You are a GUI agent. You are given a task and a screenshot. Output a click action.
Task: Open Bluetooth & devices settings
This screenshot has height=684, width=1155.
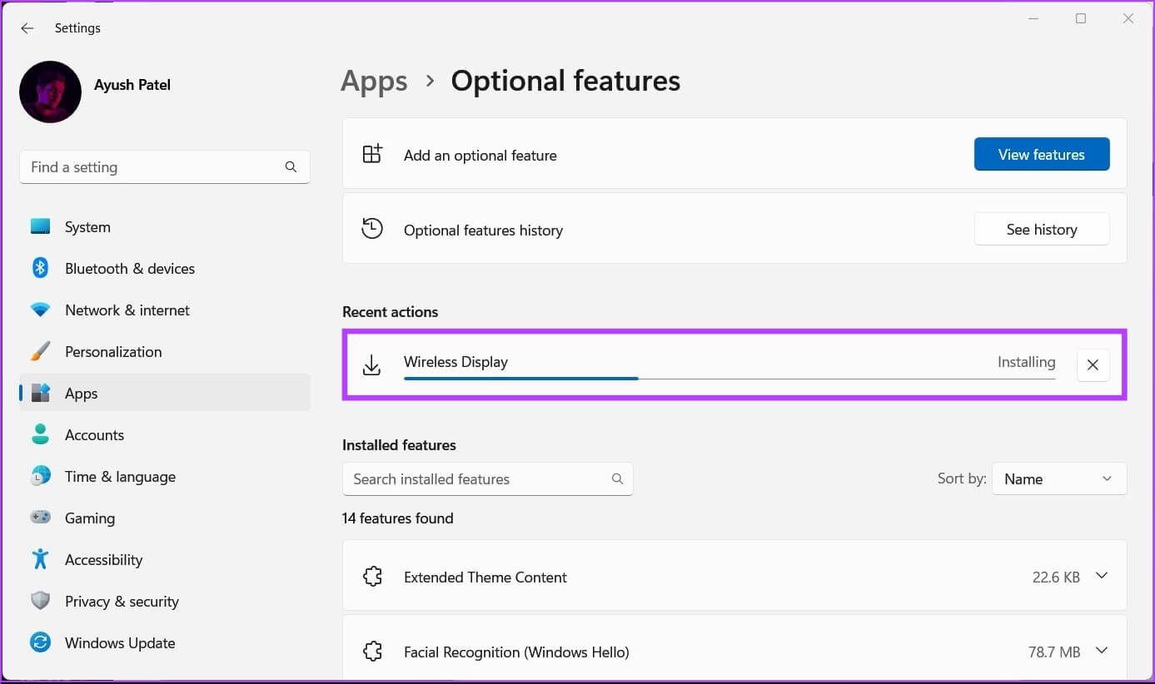click(x=165, y=268)
